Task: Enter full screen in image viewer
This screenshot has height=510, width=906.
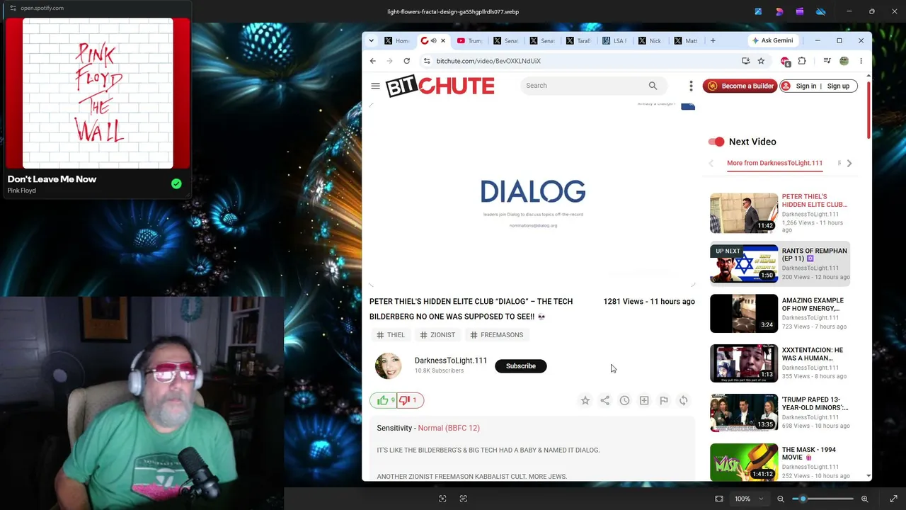Action: pyautogui.click(x=893, y=499)
